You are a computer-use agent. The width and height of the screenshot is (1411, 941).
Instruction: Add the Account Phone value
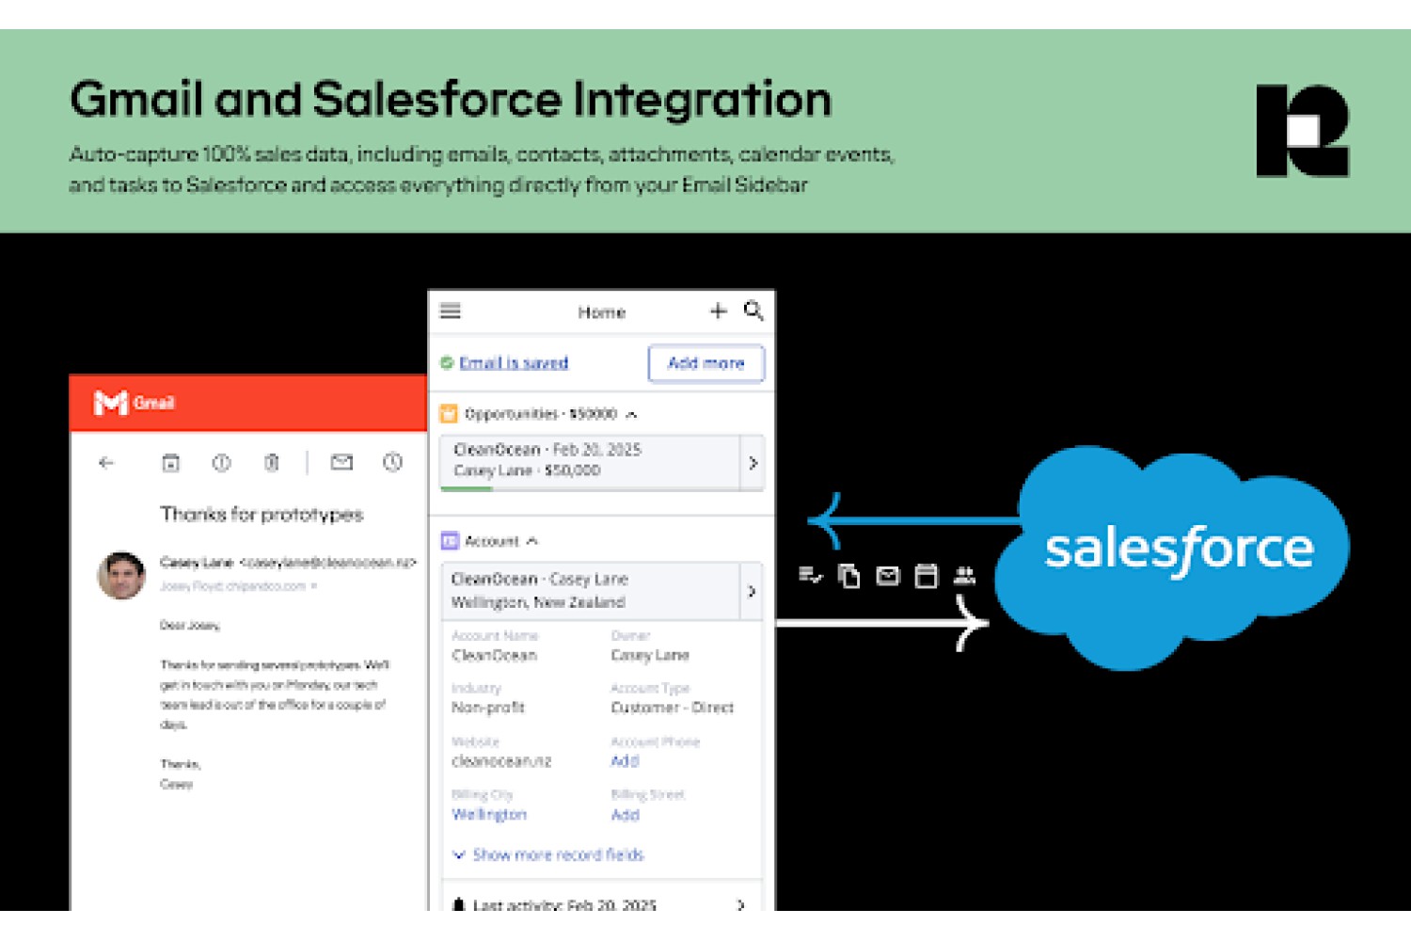click(625, 760)
